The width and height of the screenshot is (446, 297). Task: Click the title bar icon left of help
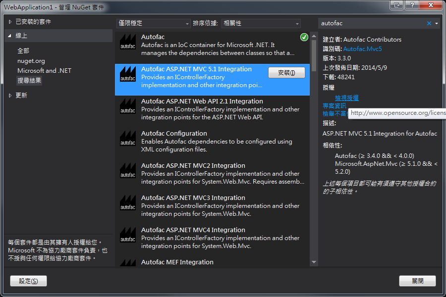click(x=396, y=5)
